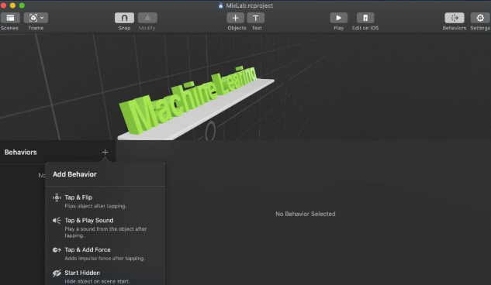Screen dimensions: 491x285
Task: Minimize the window with yellow button
Action: [12, 5]
